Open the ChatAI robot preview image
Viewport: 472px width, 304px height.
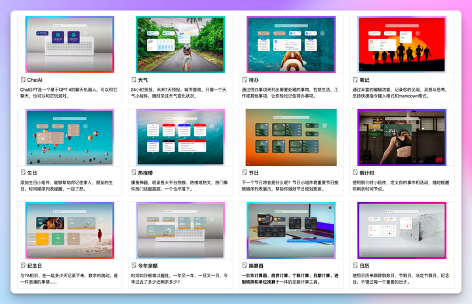pyautogui.click(x=69, y=44)
